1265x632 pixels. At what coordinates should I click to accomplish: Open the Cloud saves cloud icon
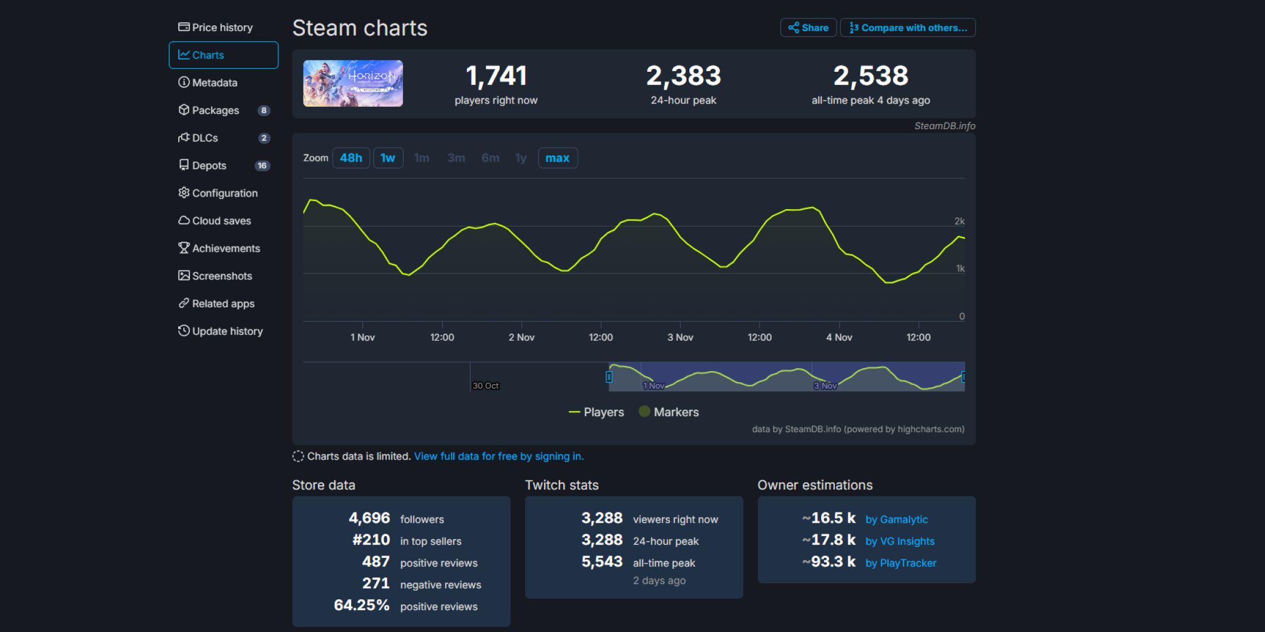coord(184,220)
